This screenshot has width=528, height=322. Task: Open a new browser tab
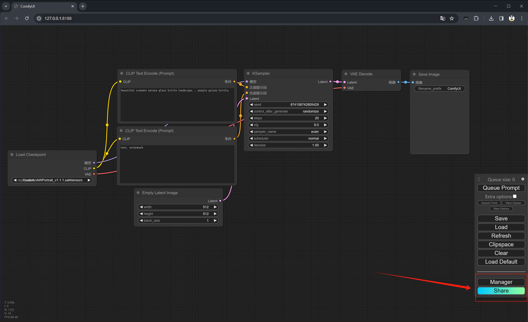[83, 6]
